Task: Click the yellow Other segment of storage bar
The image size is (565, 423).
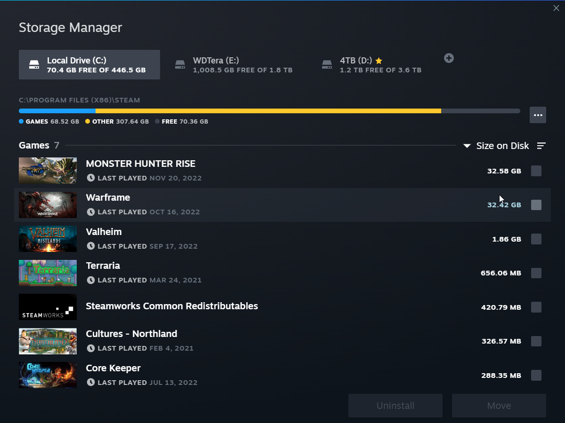Action: pyautogui.click(x=268, y=111)
